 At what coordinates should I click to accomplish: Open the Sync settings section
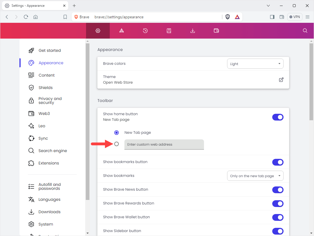[x=43, y=138]
